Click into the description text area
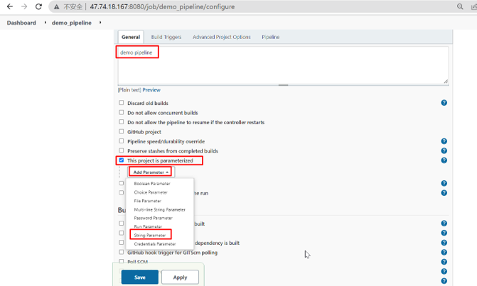Viewport: 477px width, 286px height. click(x=283, y=65)
